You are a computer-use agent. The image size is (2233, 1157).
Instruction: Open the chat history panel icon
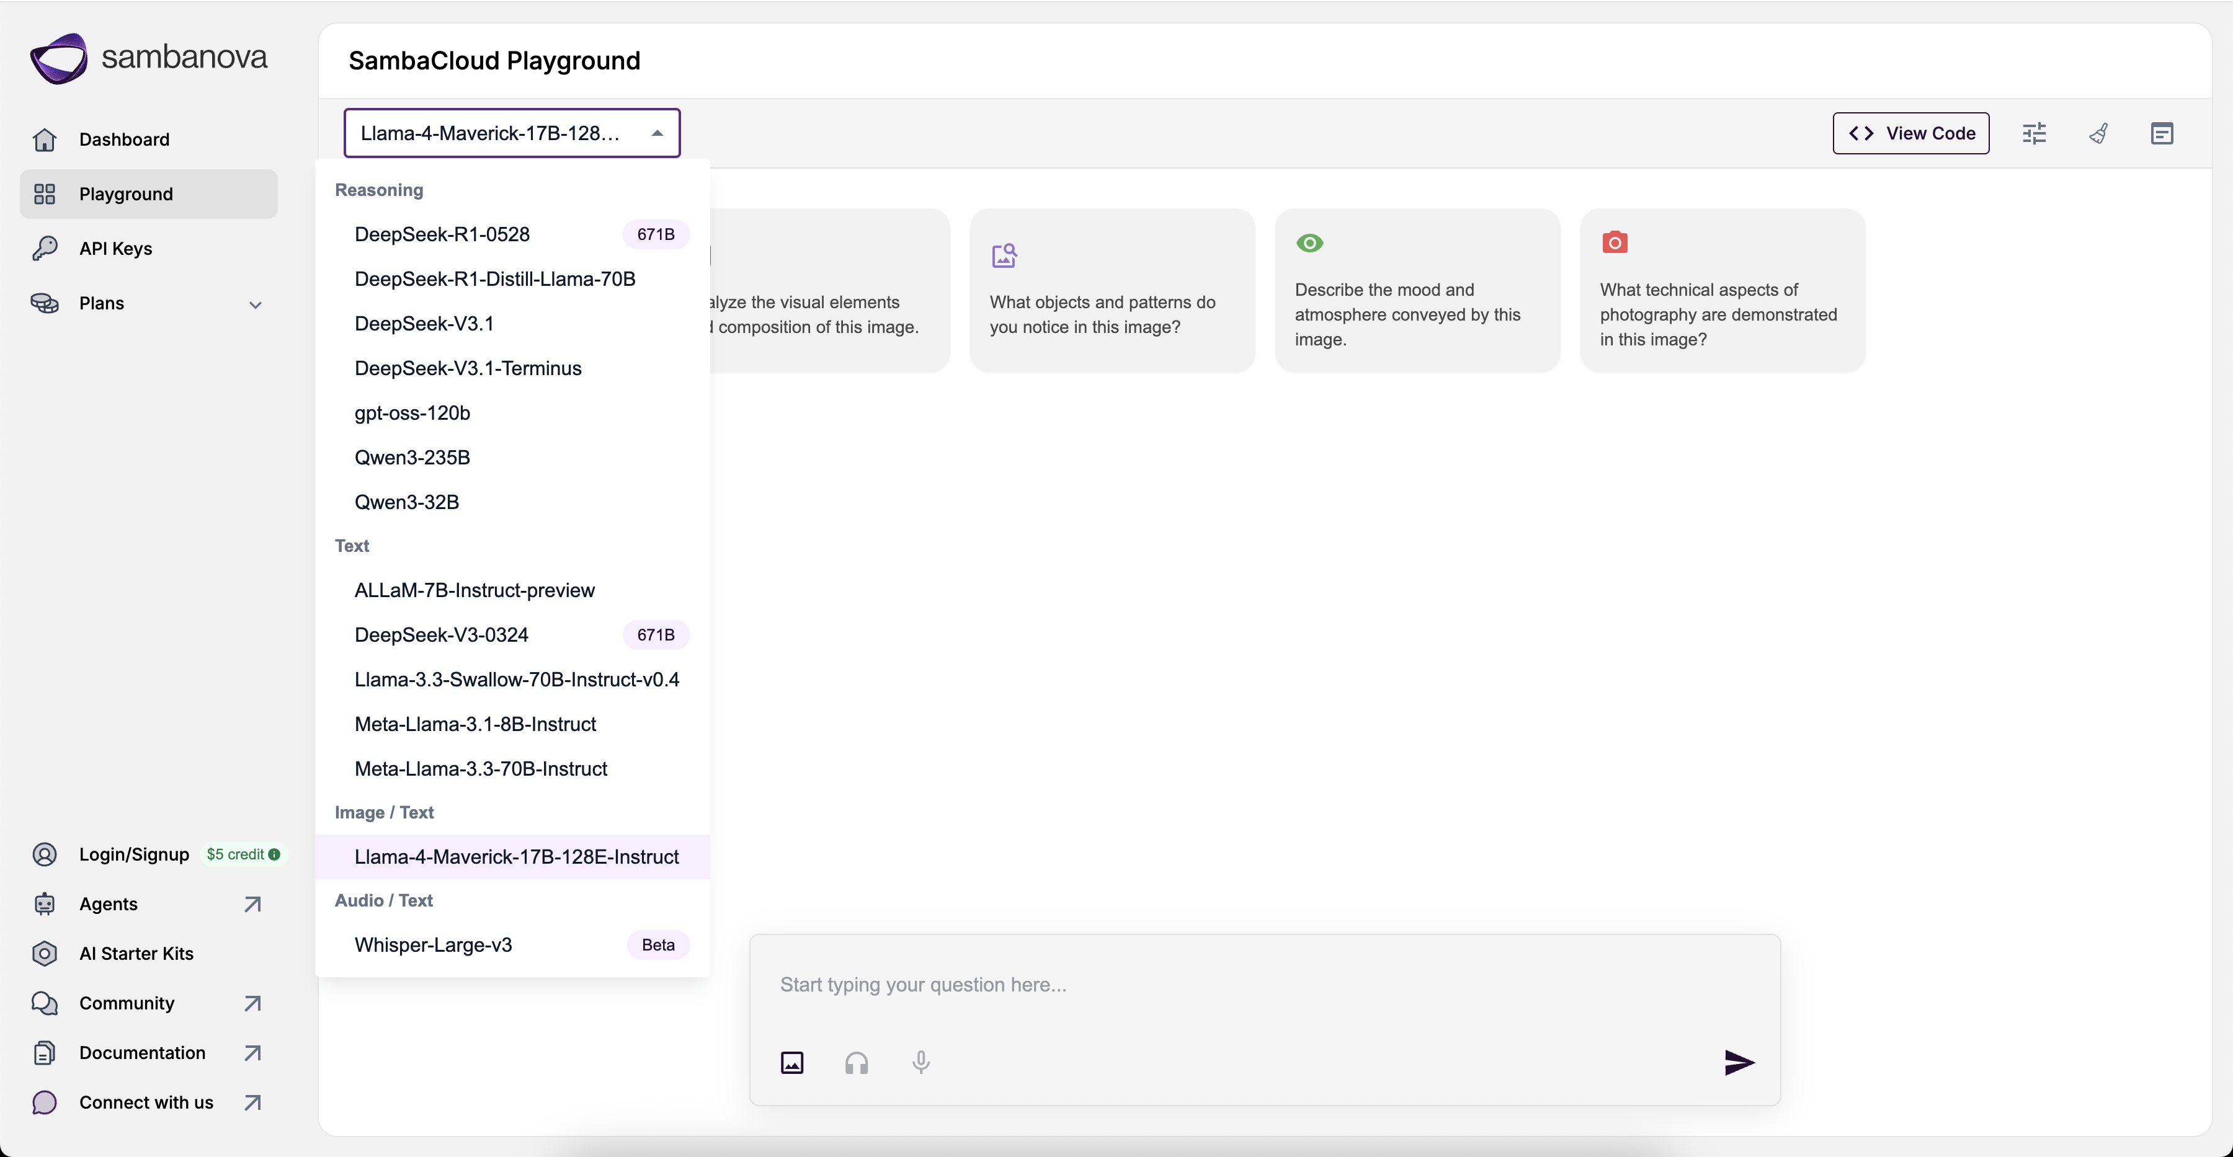(x=2161, y=133)
